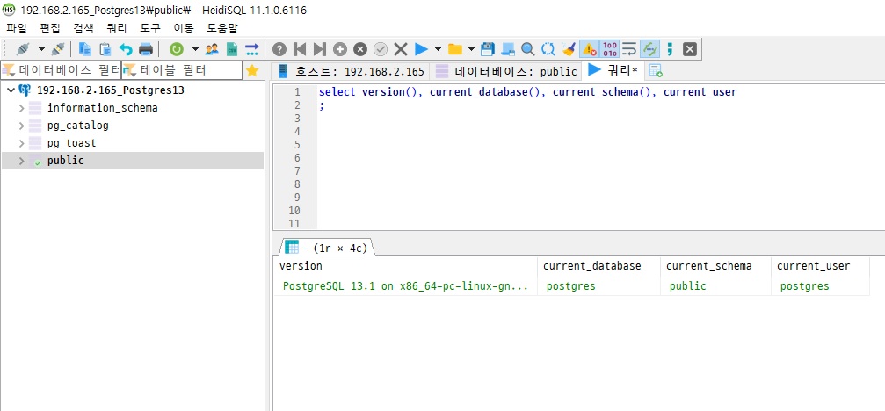
Task: Click the Load SQL file folder icon
Action: (455, 49)
